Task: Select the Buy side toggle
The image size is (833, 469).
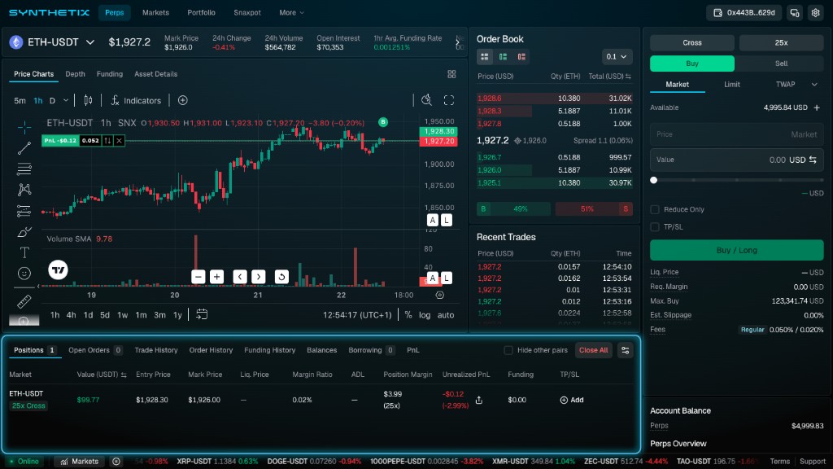Action: (691, 64)
